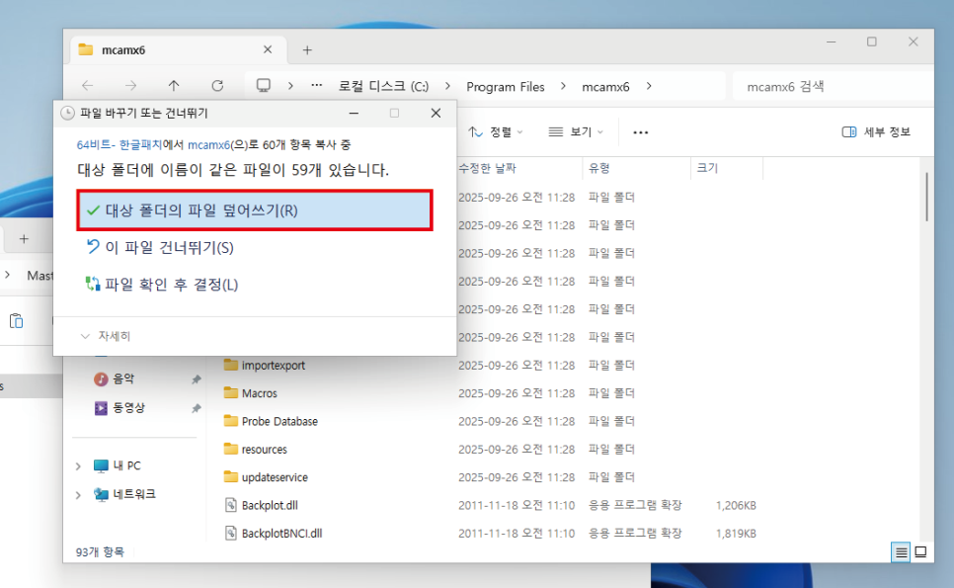Open 음악 in the navigation pane
This screenshot has width=954, height=588.
pos(122,378)
